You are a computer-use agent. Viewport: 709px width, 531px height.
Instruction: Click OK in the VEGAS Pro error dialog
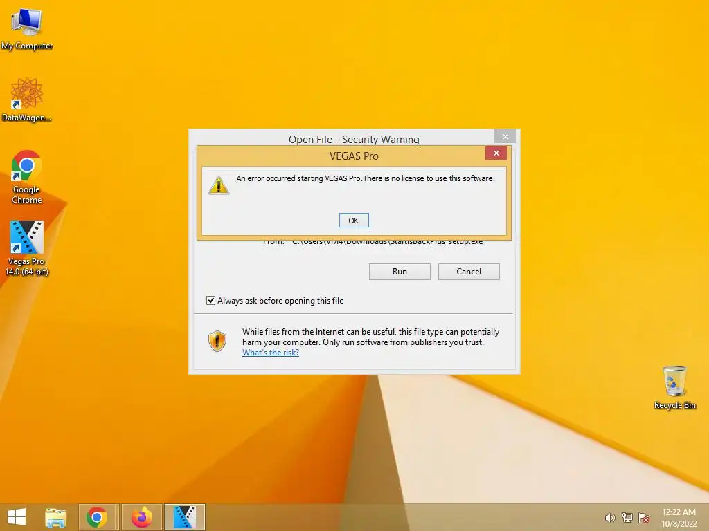coord(354,221)
